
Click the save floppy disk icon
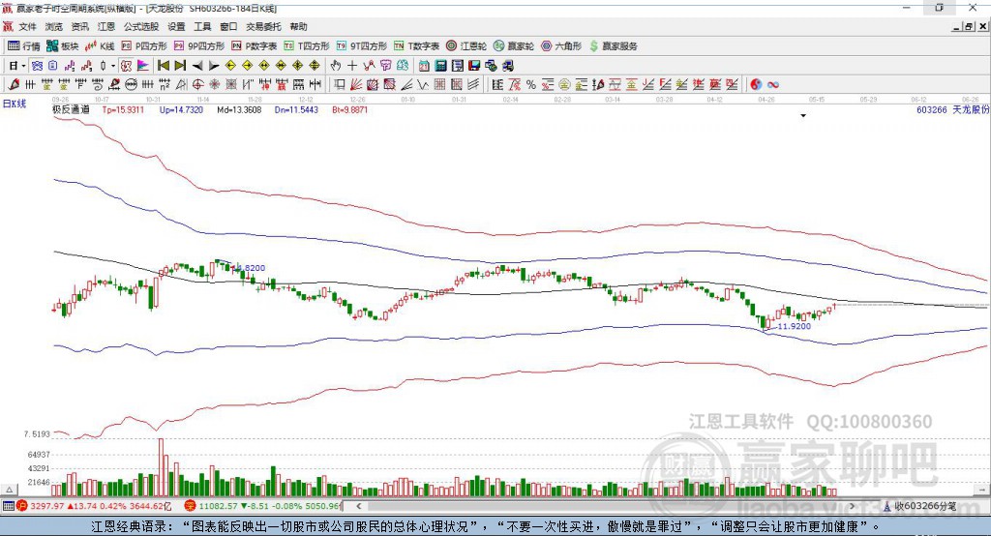[x=474, y=66]
